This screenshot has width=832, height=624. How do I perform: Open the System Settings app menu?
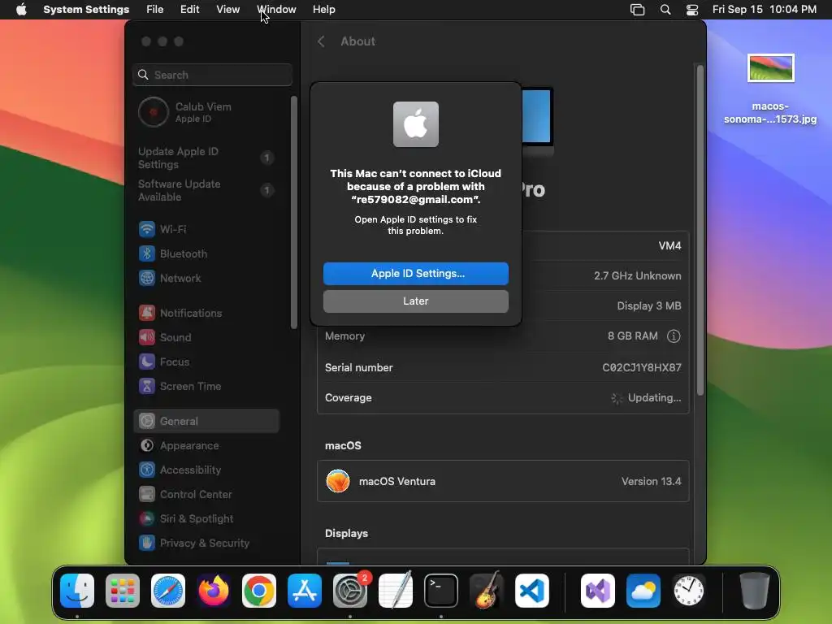click(86, 10)
